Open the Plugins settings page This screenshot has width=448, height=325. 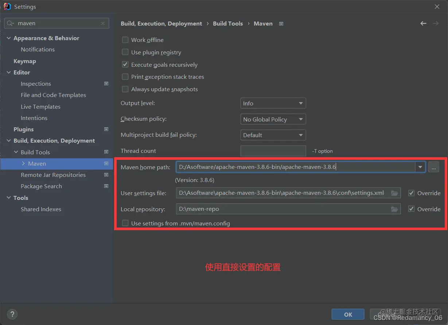(23, 129)
